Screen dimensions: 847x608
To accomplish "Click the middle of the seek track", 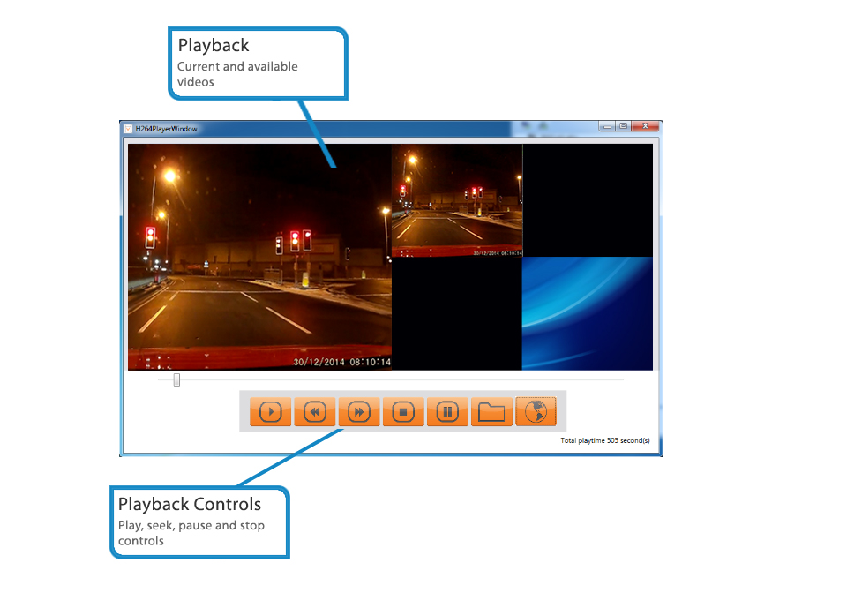I will (391, 379).
